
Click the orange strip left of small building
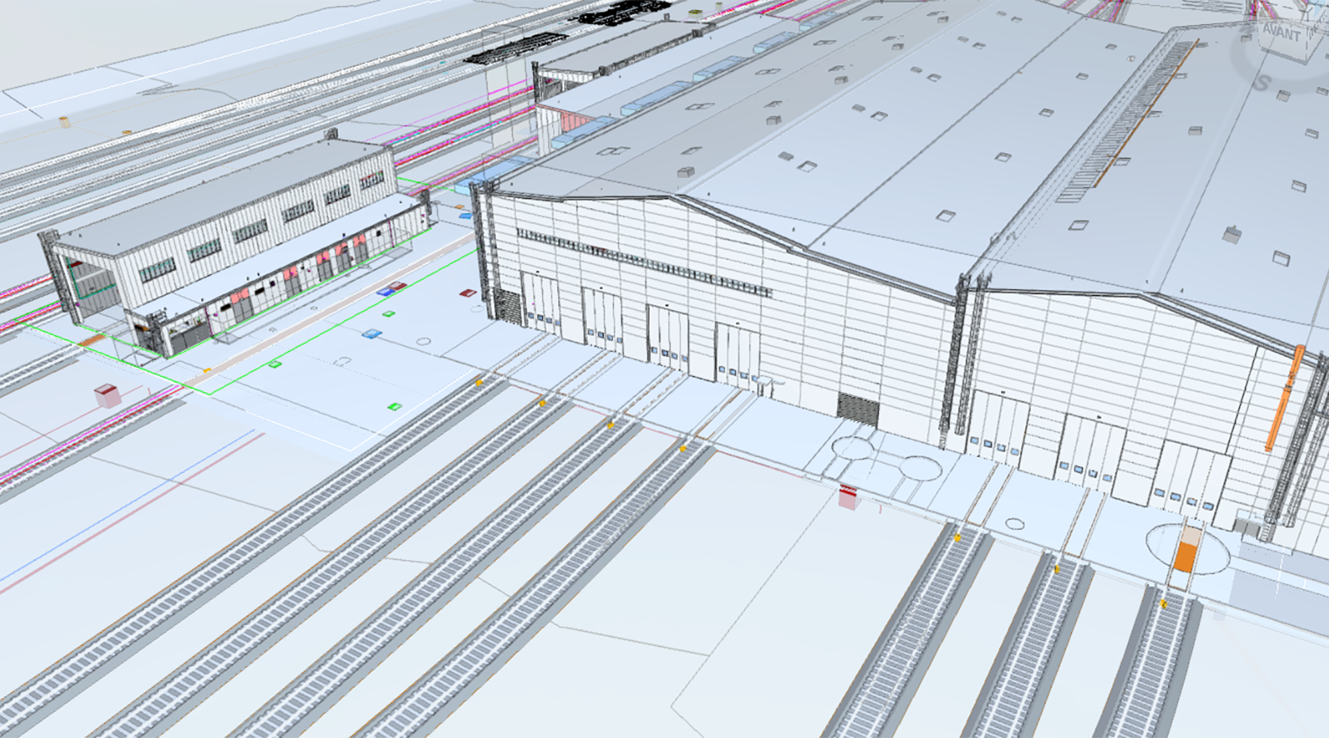pos(91,340)
